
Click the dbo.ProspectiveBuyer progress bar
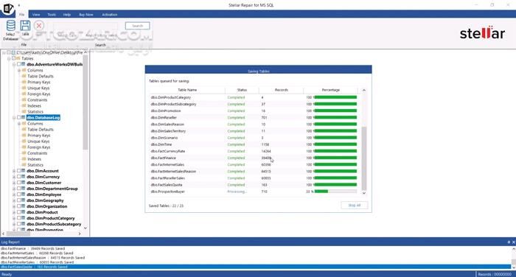[335, 192]
